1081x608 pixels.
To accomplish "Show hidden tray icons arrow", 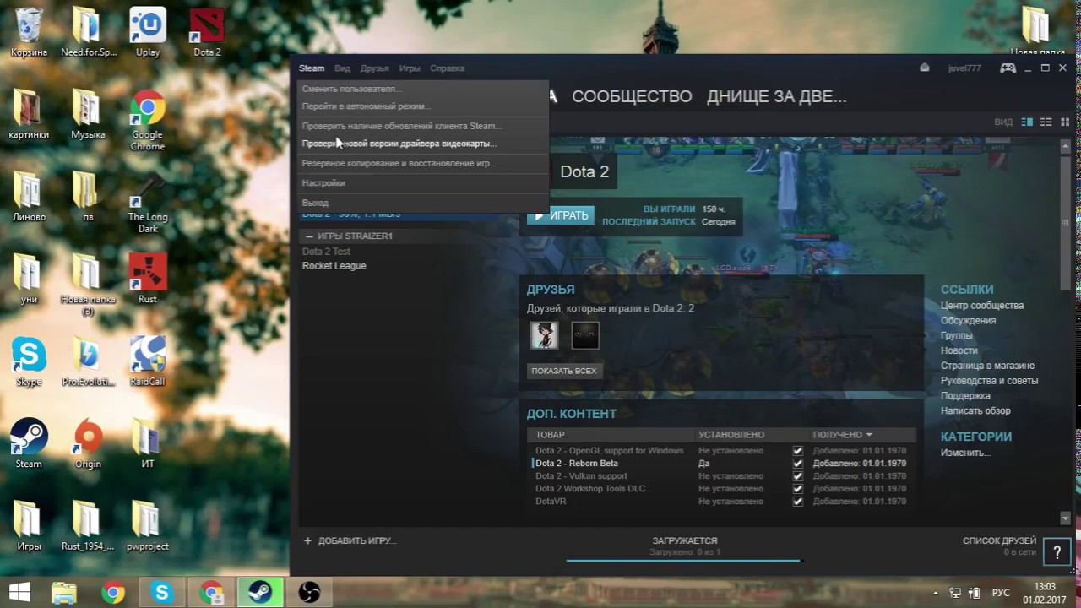I will tap(935, 593).
